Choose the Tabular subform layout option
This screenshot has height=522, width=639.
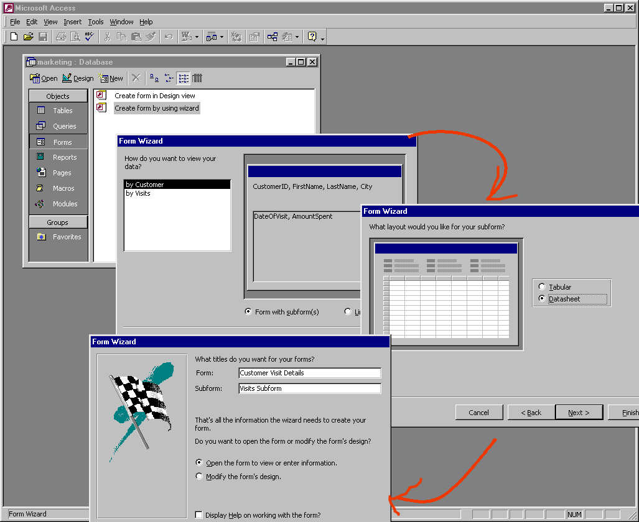tap(541, 286)
